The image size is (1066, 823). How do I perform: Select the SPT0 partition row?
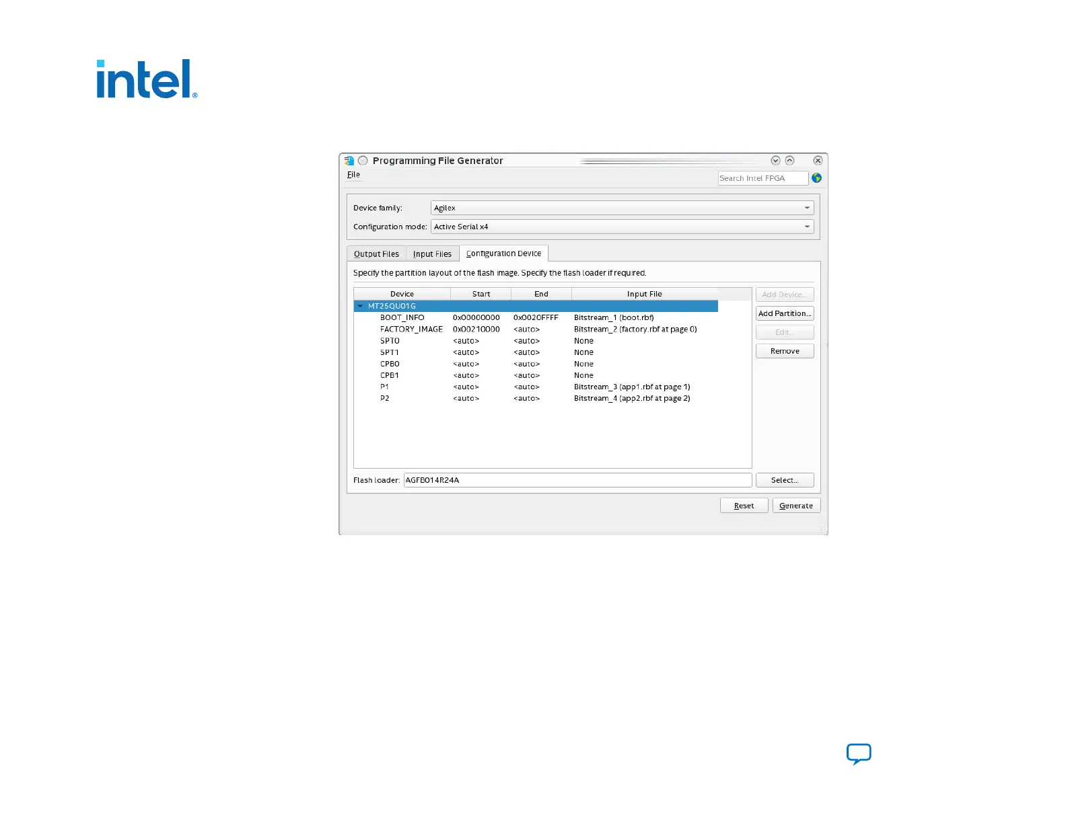(536, 341)
